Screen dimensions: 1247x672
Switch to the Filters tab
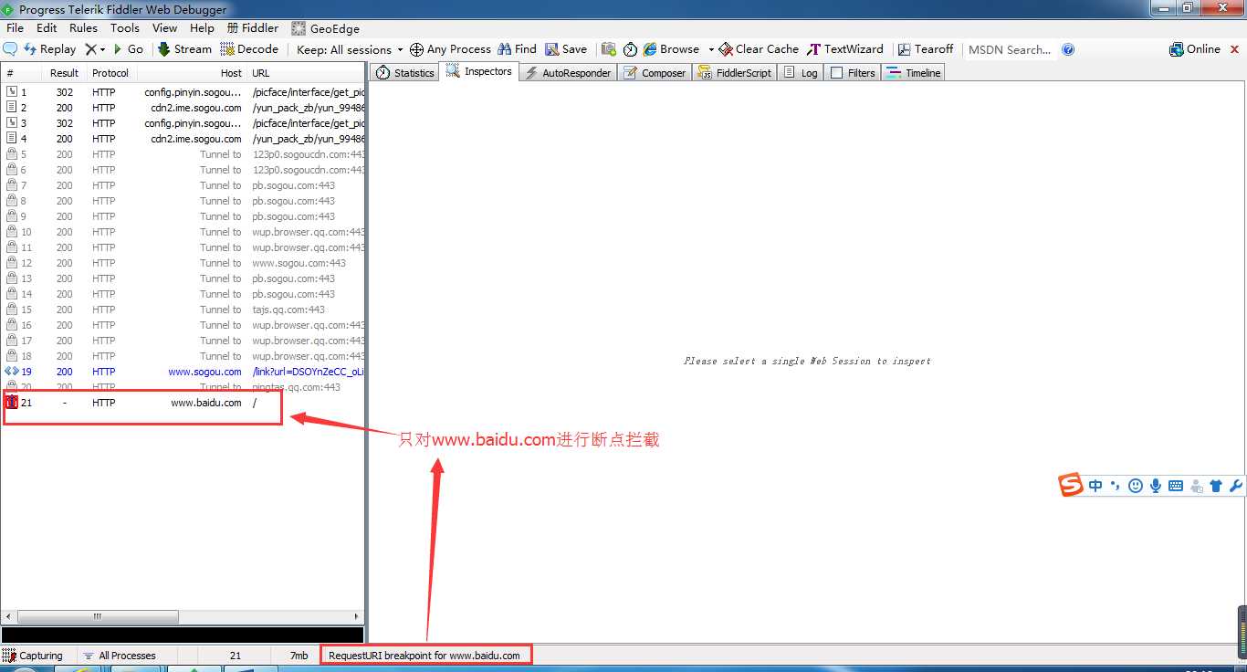click(853, 73)
